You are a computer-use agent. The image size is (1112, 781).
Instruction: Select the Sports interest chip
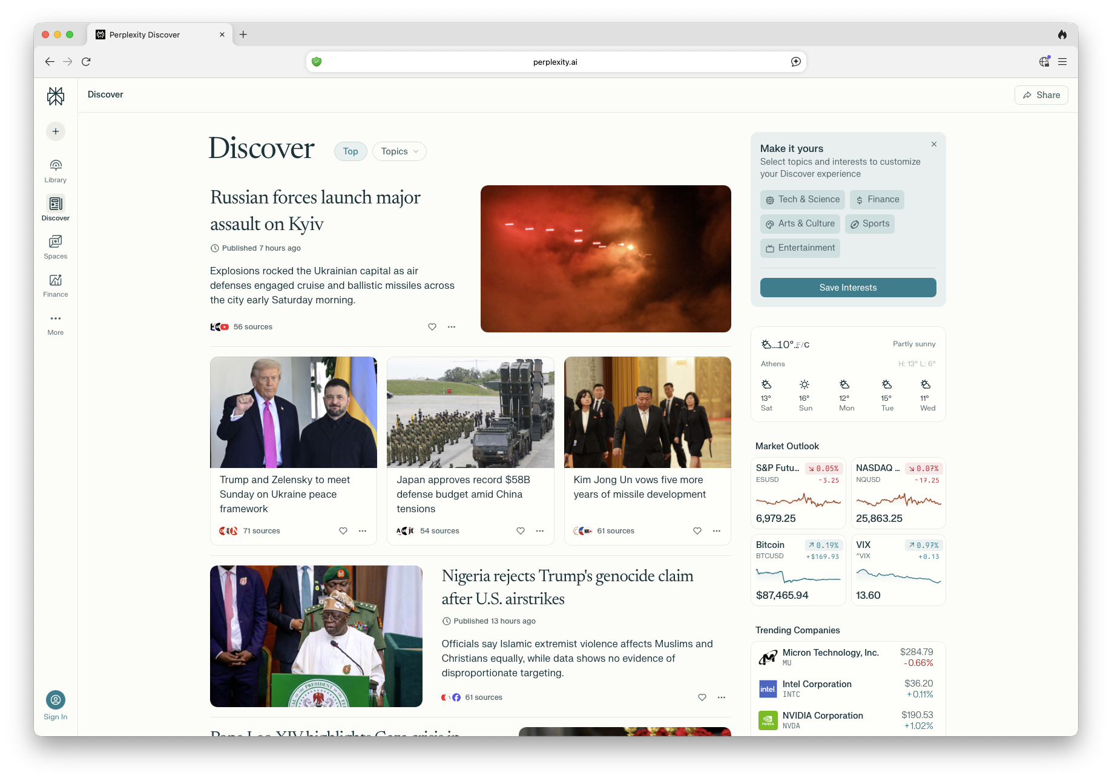pyautogui.click(x=869, y=224)
